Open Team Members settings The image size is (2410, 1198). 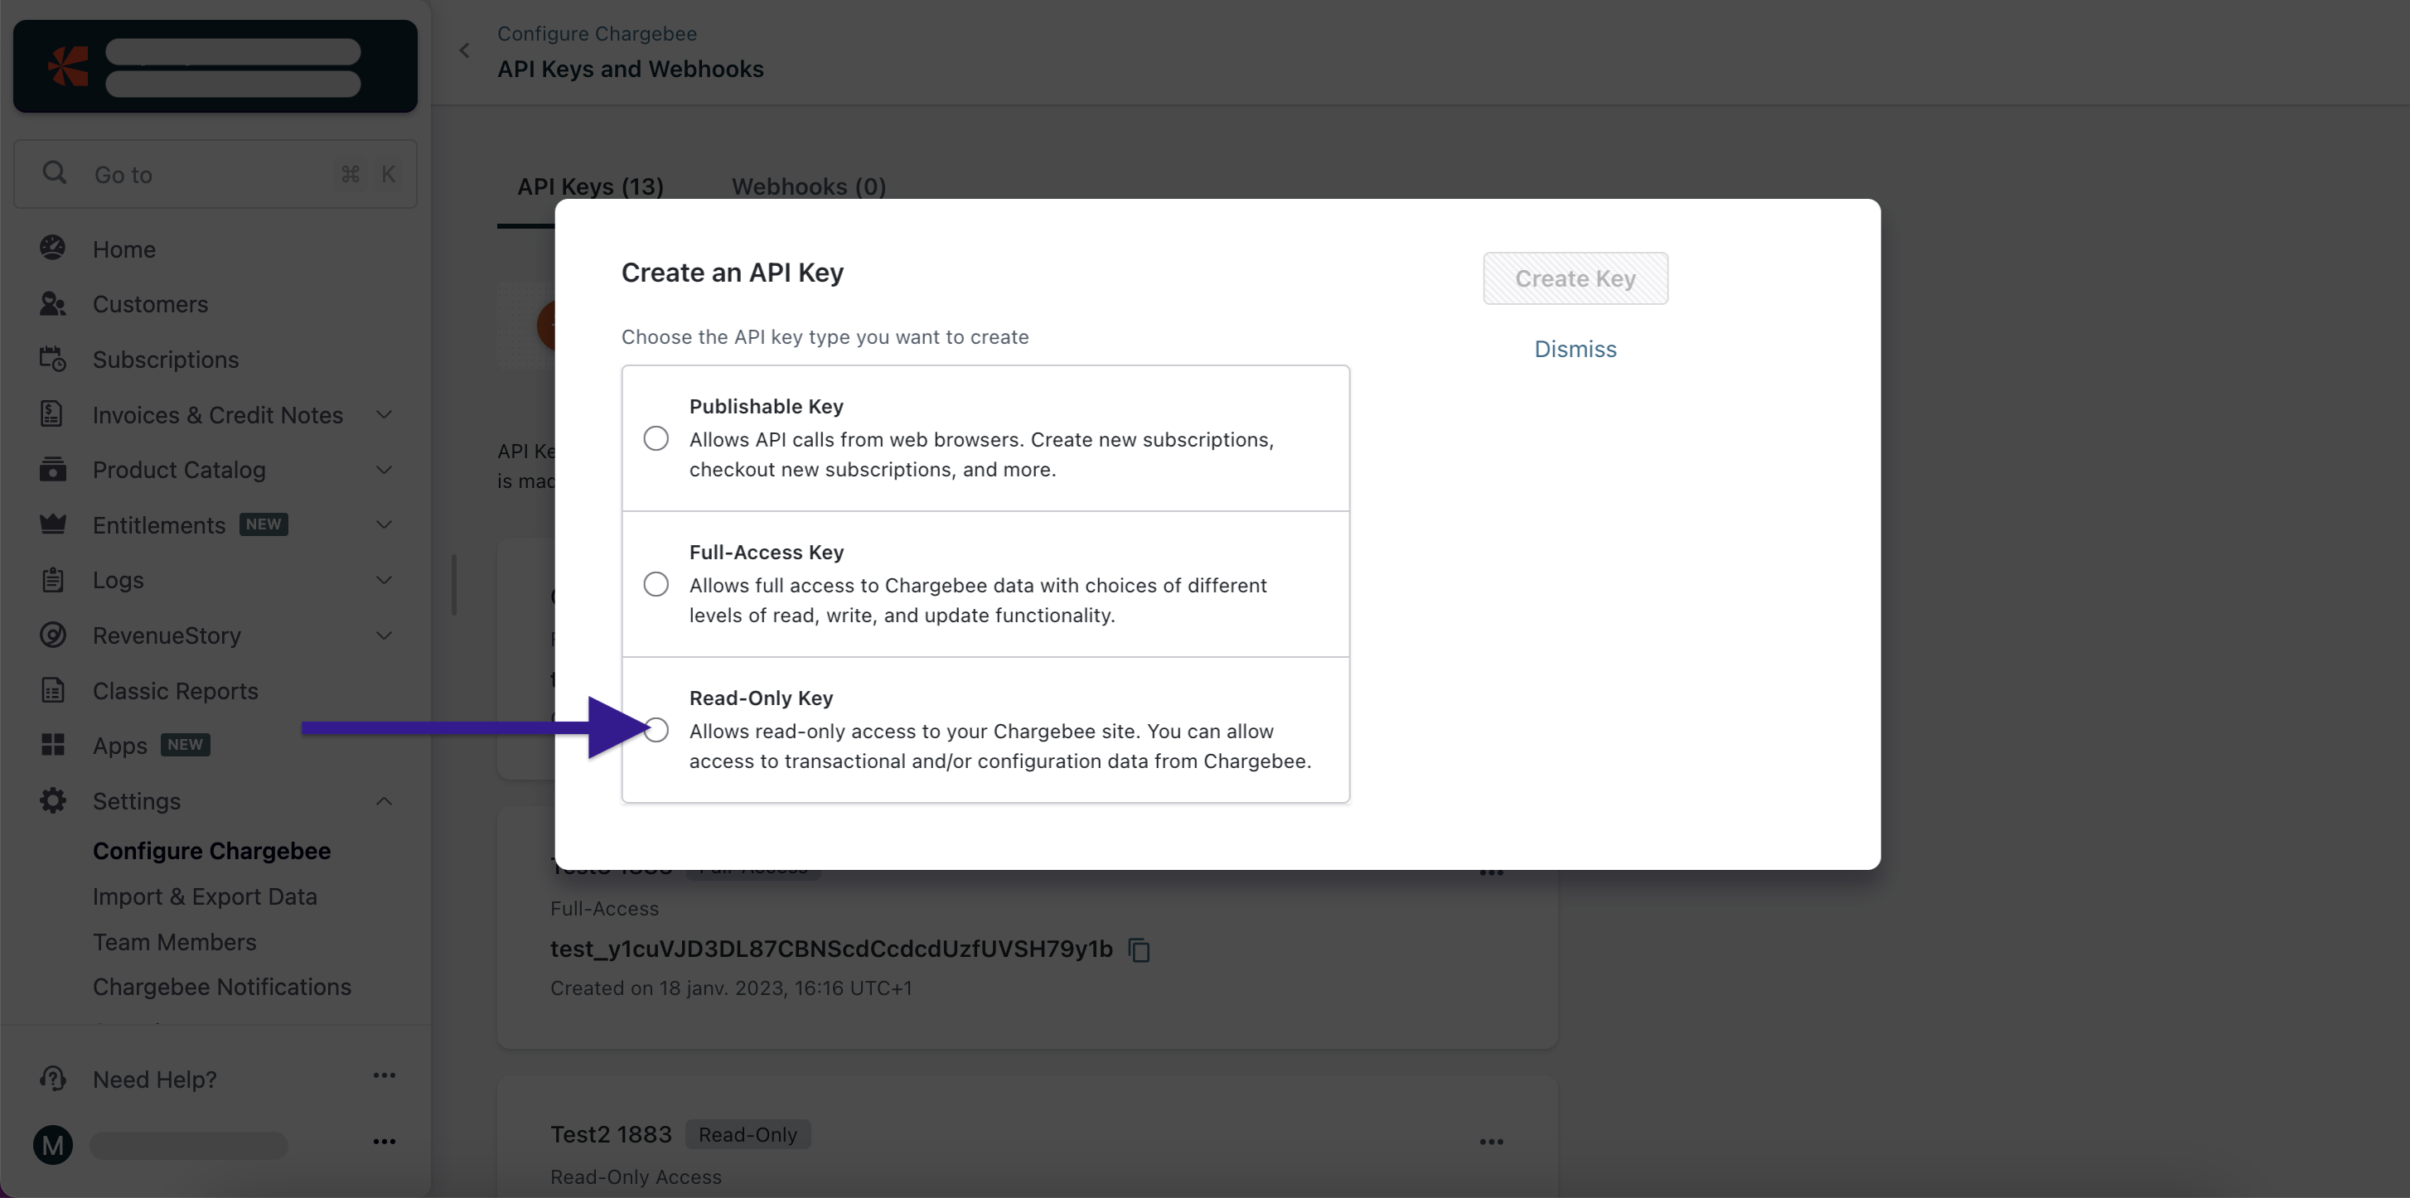(174, 942)
